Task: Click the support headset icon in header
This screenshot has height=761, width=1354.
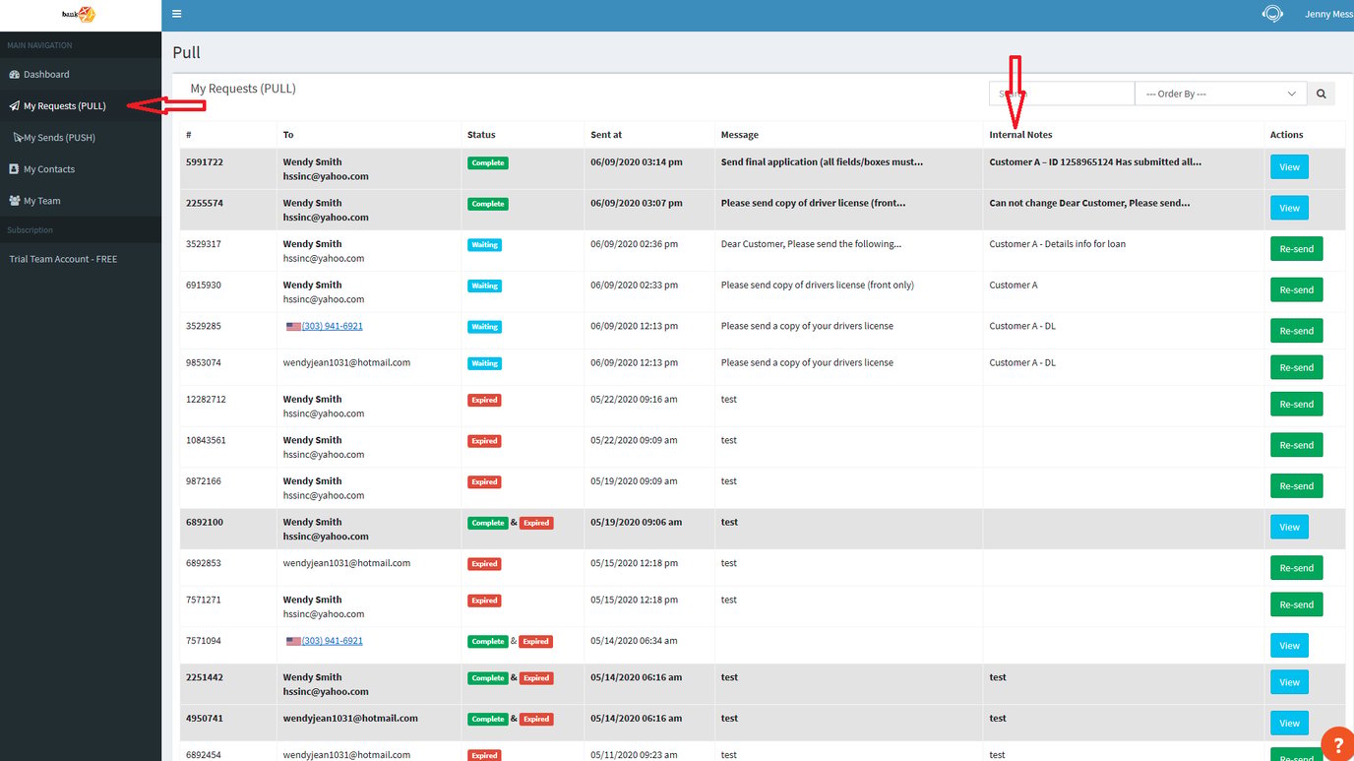Action: [1272, 14]
